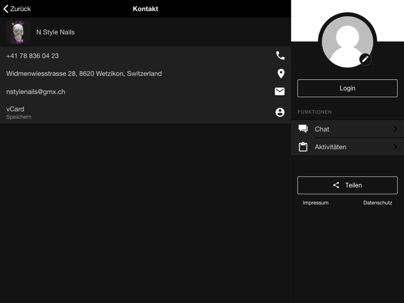Screen dimensions: 404x303
Task: Go back with the Zurück button
Action: click(x=17, y=9)
